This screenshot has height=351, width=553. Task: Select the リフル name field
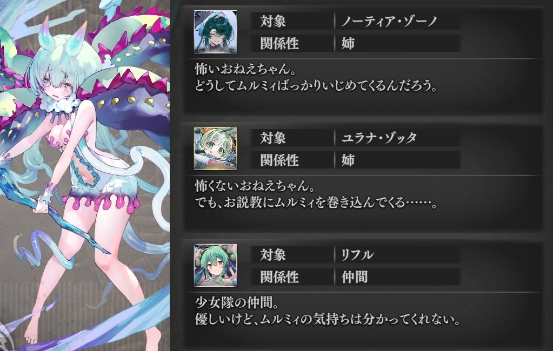coord(397,254)
